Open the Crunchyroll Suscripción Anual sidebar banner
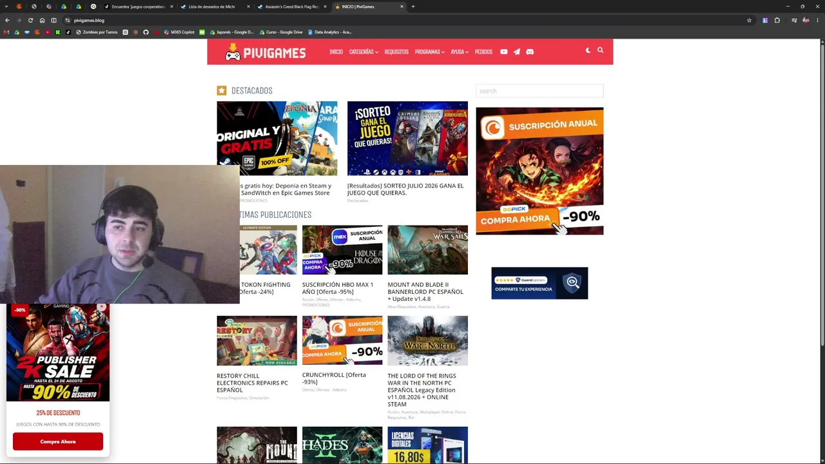 tap(539, 171)
